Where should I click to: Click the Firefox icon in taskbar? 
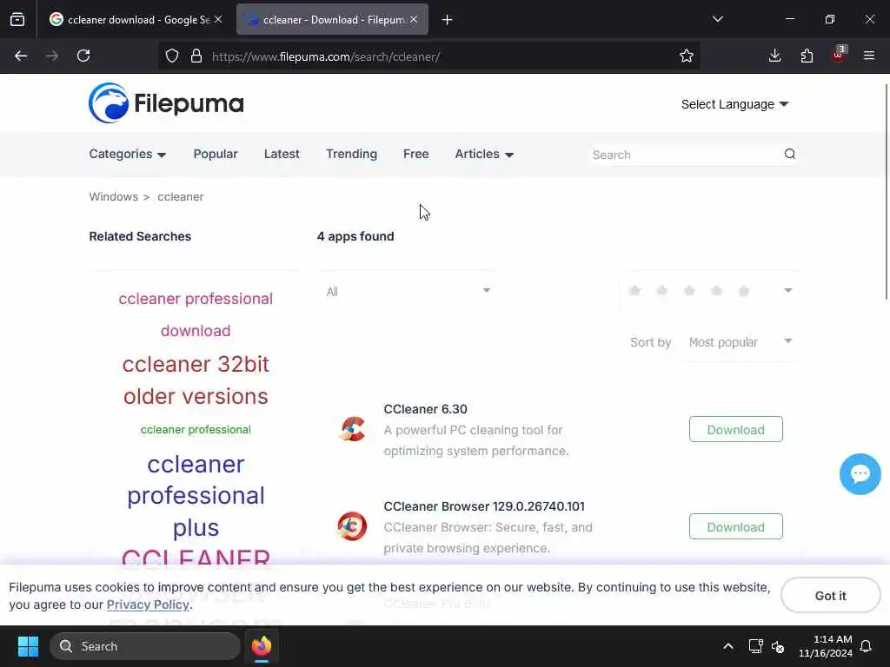click(262, 646)
